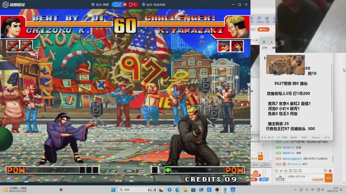Click the emoji icon above chat input
The height and width of the screenshot is (194, 346).
276,171
